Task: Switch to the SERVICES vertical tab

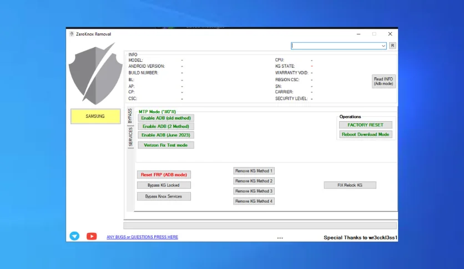Action: [130, 137]
